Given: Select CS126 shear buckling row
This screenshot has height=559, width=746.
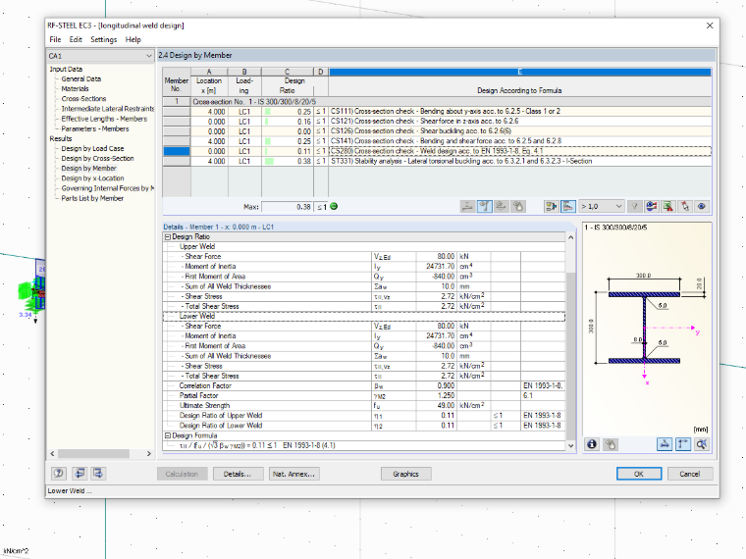Looking at the screenshot, I should (437, 131).
